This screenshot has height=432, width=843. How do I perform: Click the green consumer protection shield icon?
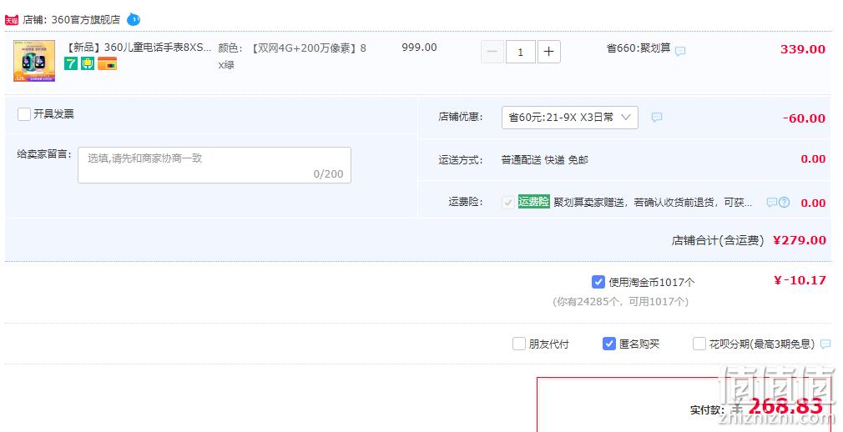coord(88,64)
